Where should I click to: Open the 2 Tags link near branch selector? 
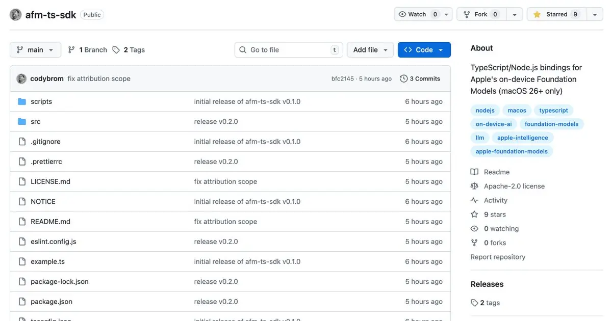coord(129,50)
